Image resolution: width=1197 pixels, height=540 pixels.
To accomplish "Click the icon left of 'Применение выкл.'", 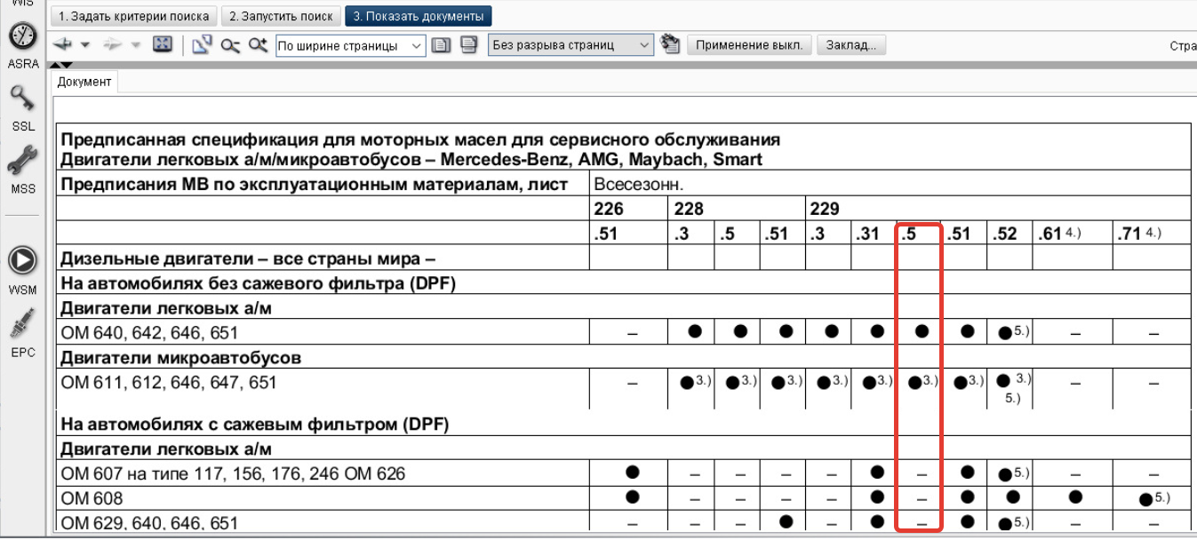I will [x=670, y=44].
